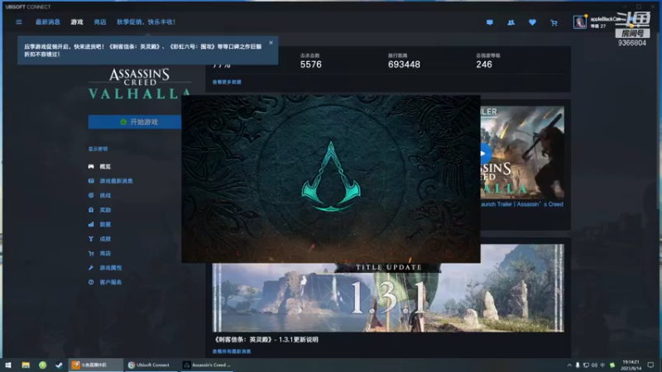This screenshot has width=662, height=372.
Task: Open the 秋季促销，快乐丰收! promotion tab
Action: [x=146, y=22]
